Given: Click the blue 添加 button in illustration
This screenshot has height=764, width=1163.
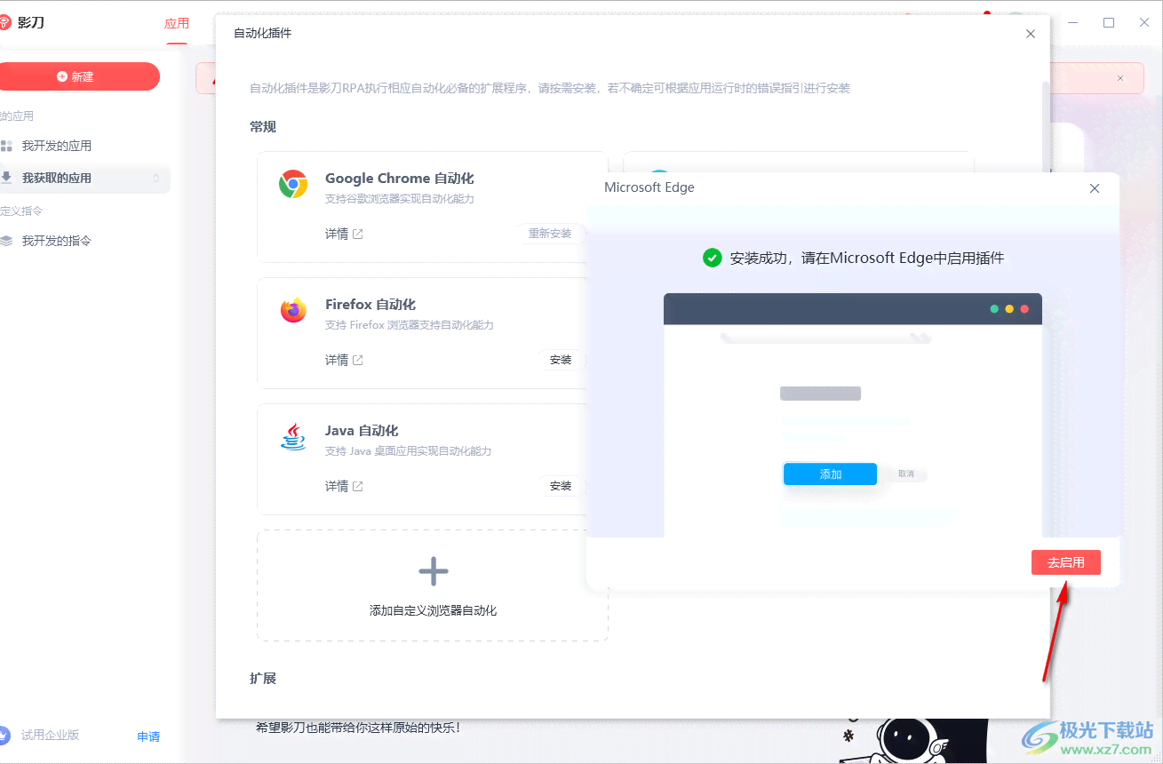Looking at the screenshot, I should tap(830, 474).
